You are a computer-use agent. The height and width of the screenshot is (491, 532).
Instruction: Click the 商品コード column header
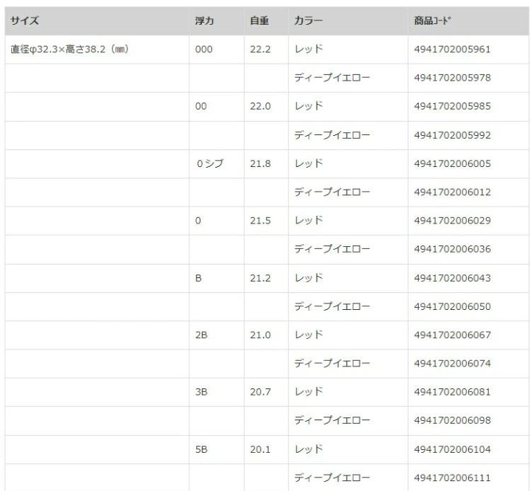(x=433, y=21)
